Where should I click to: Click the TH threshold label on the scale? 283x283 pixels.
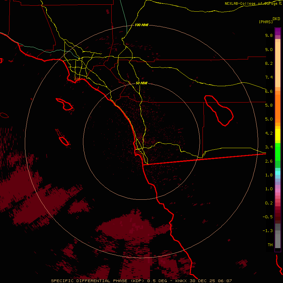pos(270,245)
